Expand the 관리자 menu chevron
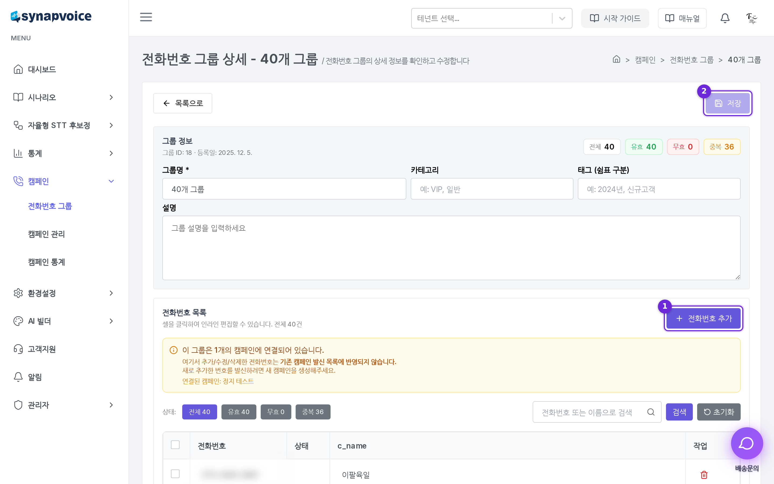 coord(111,405)
